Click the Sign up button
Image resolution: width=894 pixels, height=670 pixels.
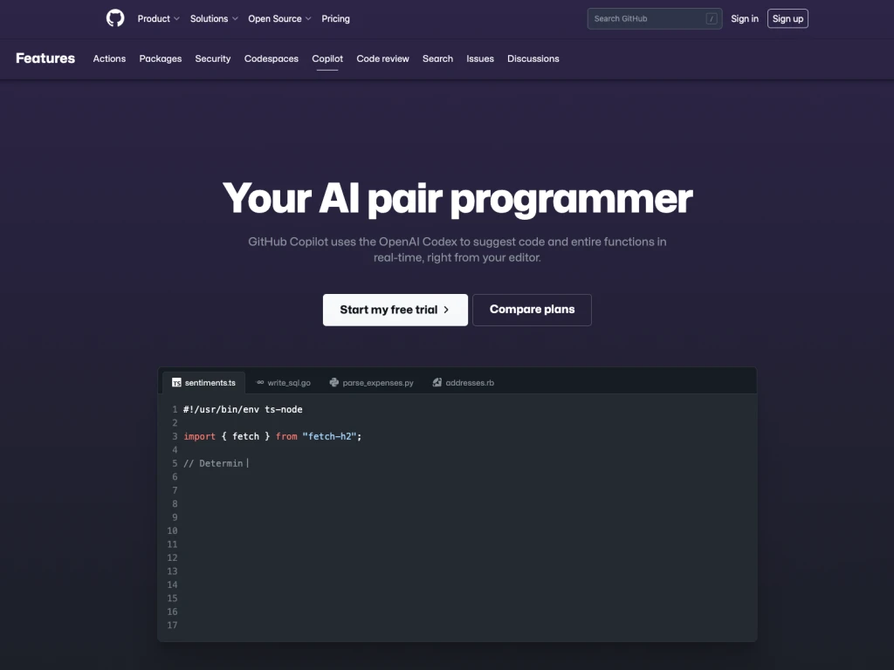[x=787, y=19]
